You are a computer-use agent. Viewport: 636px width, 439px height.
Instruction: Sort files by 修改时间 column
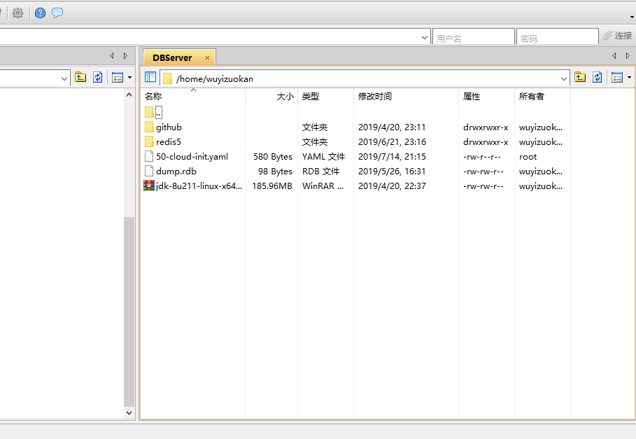[406, 97]
